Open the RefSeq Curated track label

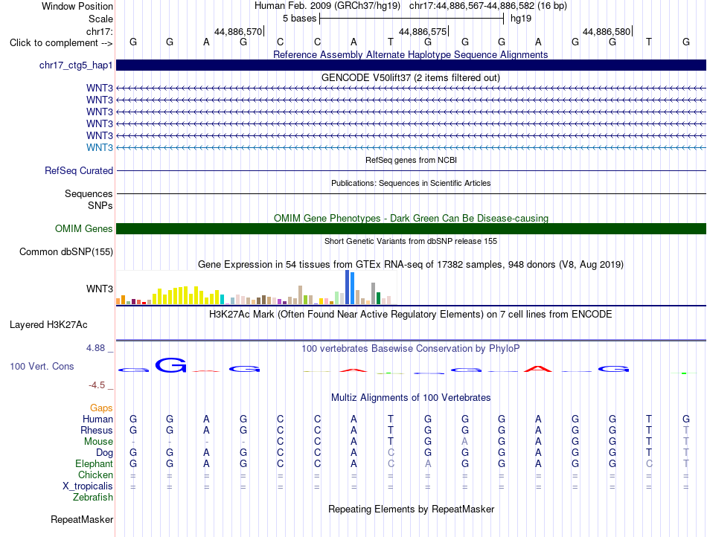point(78,171)
